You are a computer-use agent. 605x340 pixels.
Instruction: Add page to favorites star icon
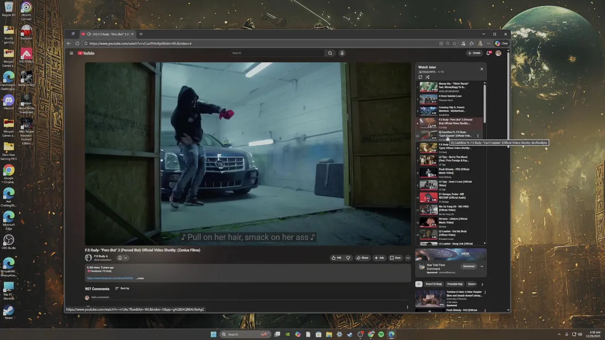click(455, 43)
